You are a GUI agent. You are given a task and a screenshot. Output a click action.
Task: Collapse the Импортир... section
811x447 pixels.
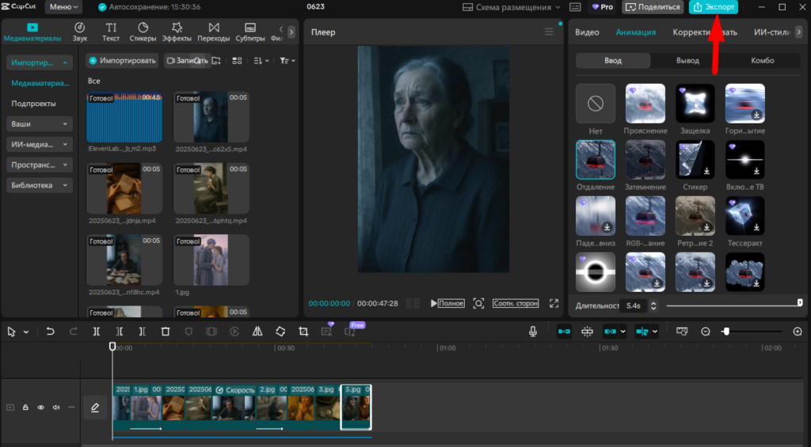point(40,63)
